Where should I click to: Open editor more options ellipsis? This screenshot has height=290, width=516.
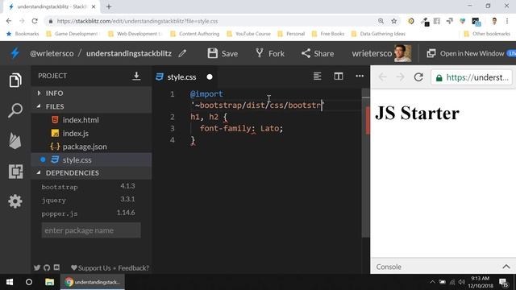pos(360,77)
